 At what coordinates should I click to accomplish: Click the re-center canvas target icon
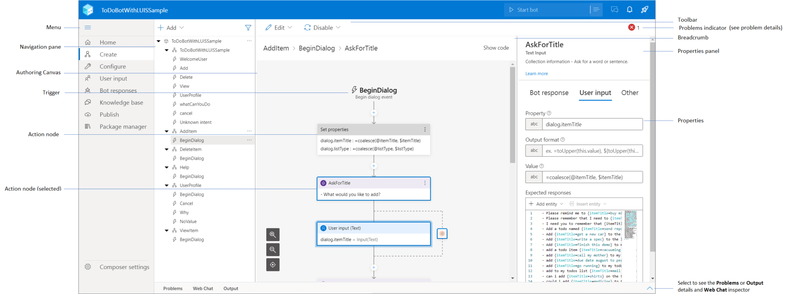(x=273, y=264)
